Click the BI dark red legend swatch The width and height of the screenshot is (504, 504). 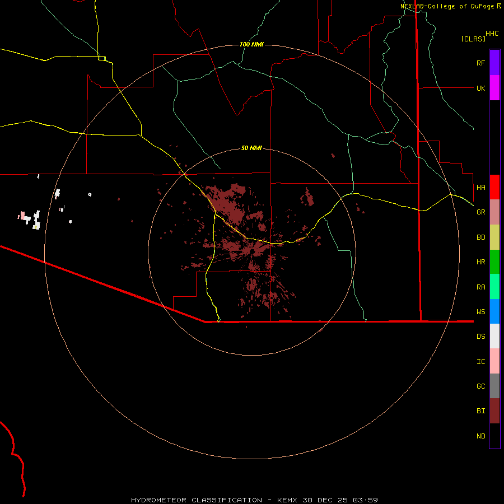click(494, 411)
